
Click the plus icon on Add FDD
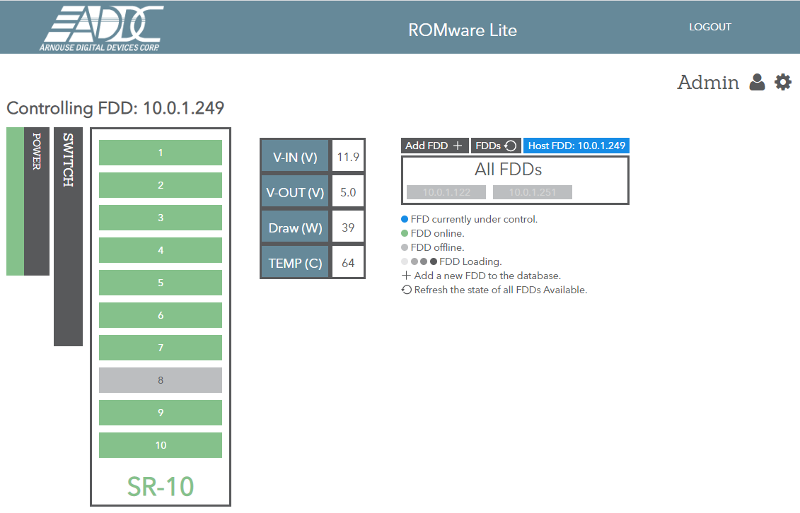(458, 146)
